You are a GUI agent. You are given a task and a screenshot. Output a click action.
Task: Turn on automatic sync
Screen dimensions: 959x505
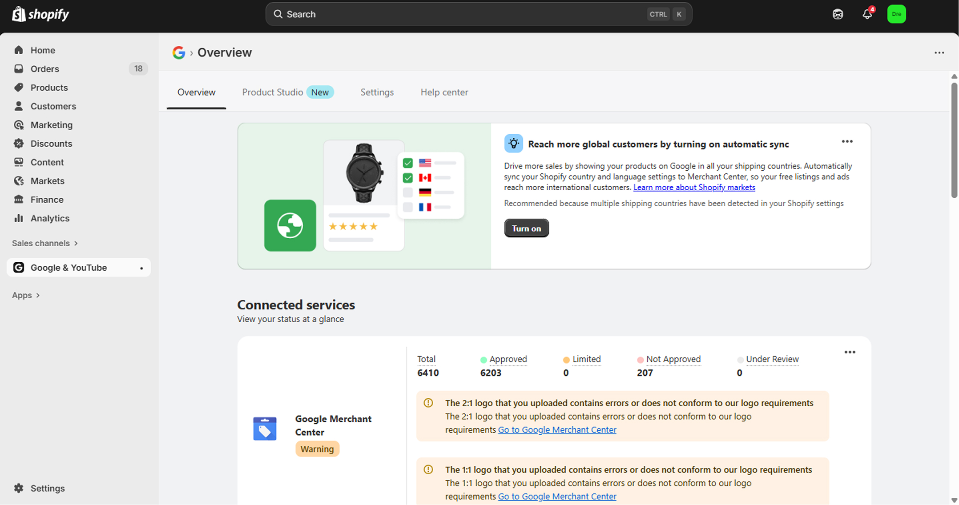[526, 228]
